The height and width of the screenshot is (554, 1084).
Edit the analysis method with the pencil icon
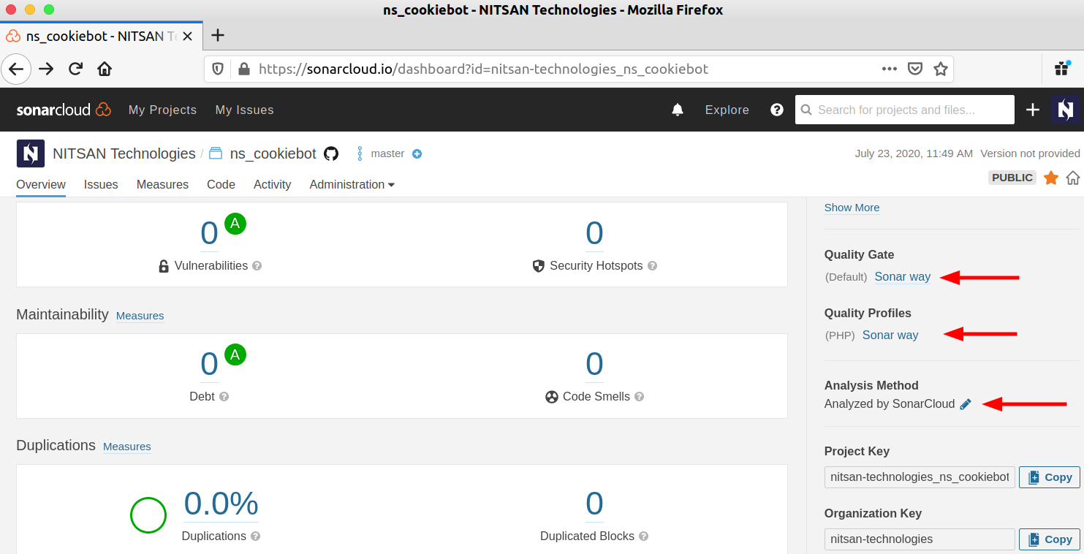(x=966, y=404)
